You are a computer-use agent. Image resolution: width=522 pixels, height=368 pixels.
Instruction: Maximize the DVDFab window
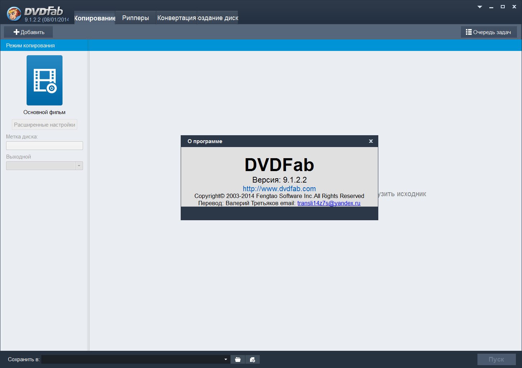pyautogui.click(x=503, y=7)
